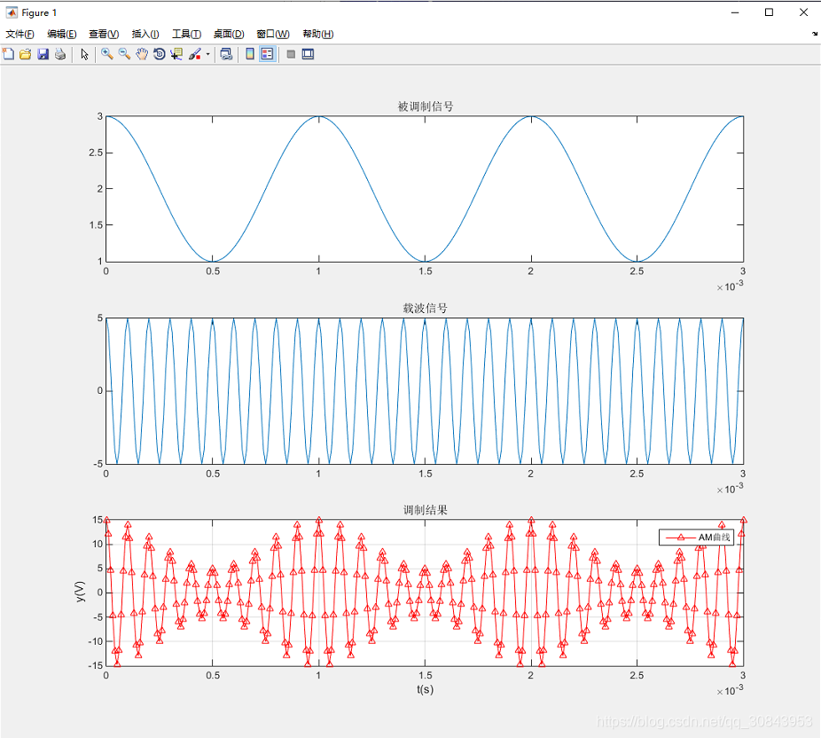The height and width of the screenshot is (738, 821).
Task: Open the 桌面(D) menu
Action: (229, 34)
